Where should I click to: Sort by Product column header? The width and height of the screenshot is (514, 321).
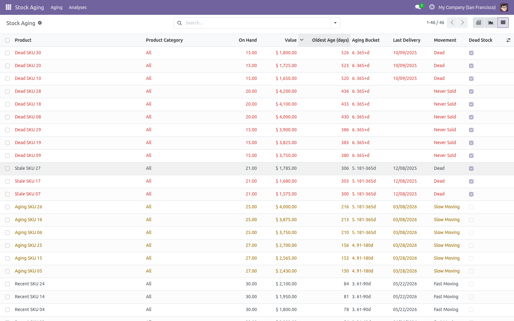pos(23,40)
